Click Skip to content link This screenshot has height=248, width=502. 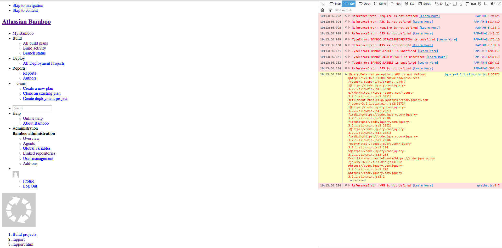point(25,10)
